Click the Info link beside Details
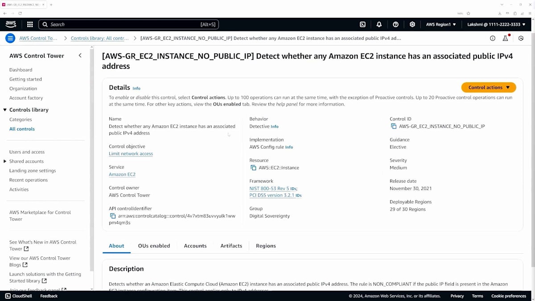535x301 pixels. (136, 88)
